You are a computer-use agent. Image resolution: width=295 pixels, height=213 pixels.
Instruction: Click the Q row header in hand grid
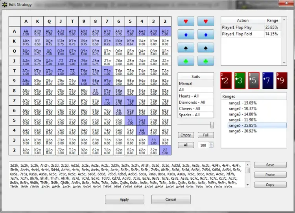pos(14,51)
